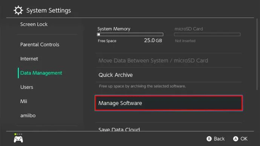Screen dimensions: 260x146
Task: Click the A button icon
Action: (x=236, y=139)
